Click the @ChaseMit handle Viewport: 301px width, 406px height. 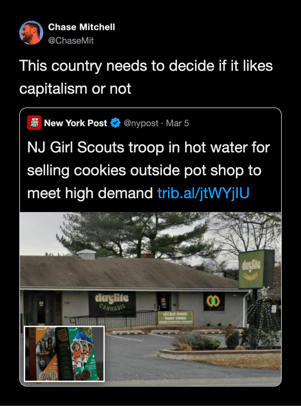point(71,41)
